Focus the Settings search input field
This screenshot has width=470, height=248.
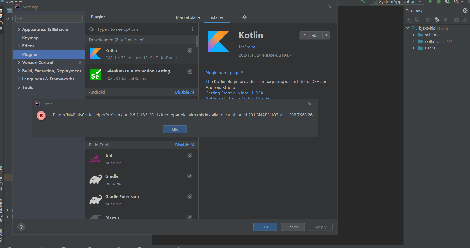coord(49,19)
